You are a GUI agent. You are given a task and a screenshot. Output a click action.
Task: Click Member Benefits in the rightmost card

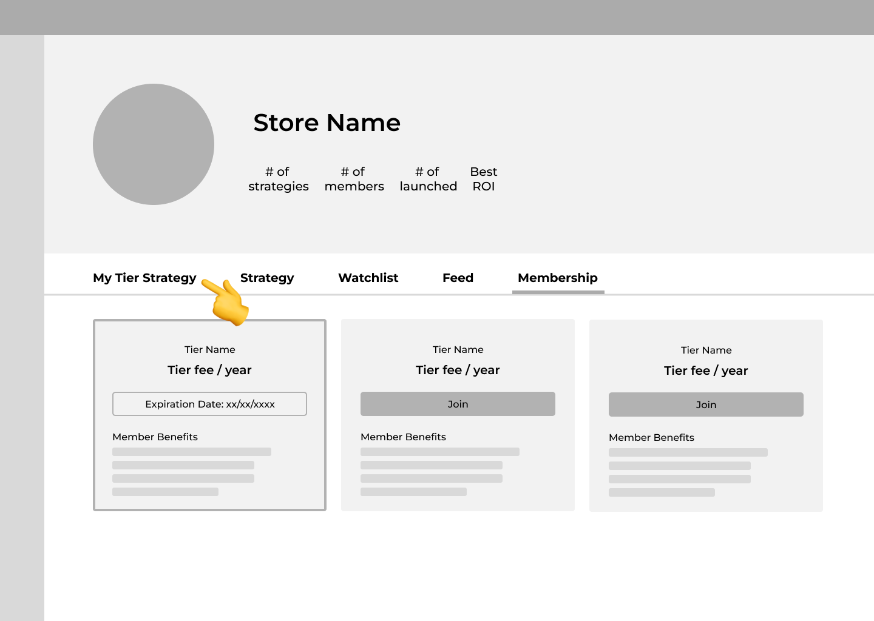(x=651, y=437)
